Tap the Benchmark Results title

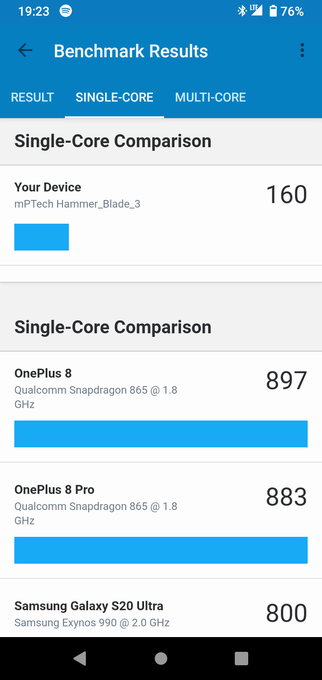click(x=131, y=51)
